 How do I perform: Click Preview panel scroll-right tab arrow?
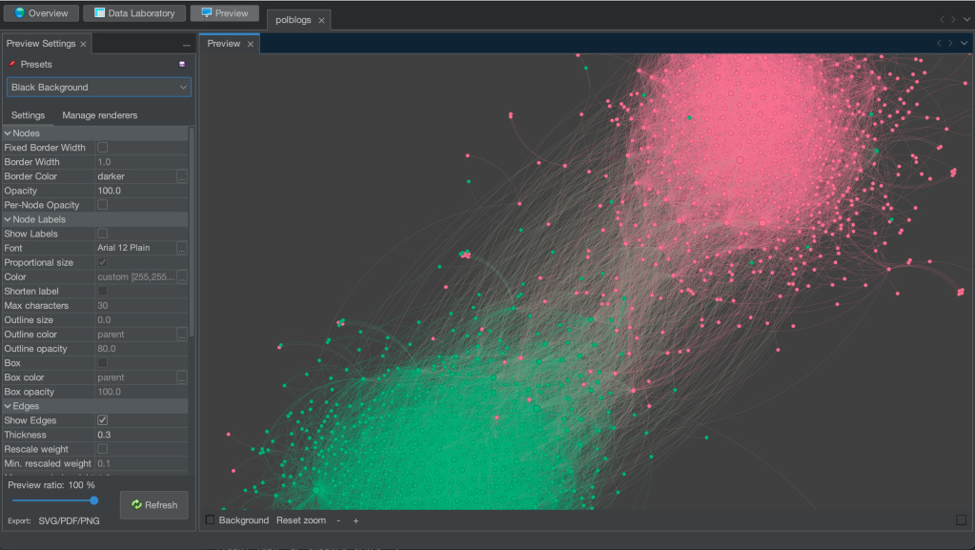[949, 43]
